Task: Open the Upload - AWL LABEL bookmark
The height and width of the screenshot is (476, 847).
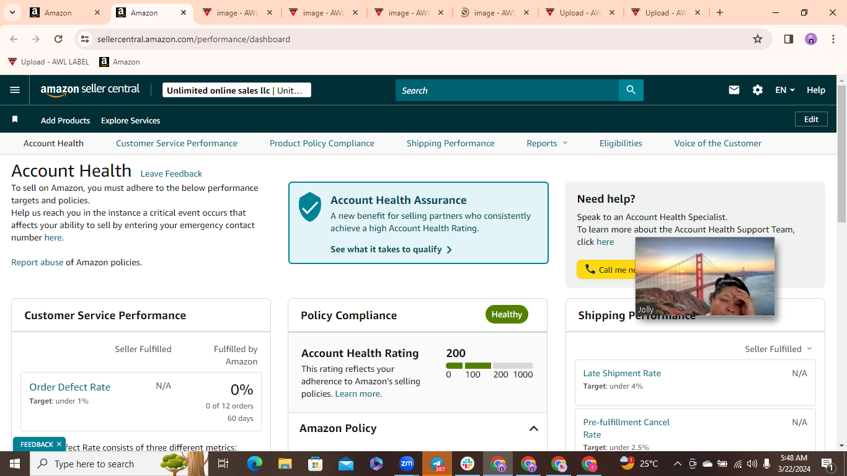Action: pos(48,62)
